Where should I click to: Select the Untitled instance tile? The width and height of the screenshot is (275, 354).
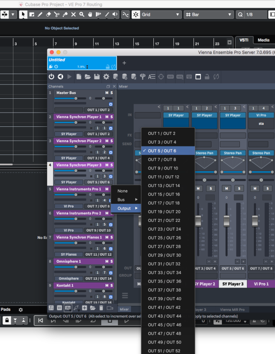point(82,63)
